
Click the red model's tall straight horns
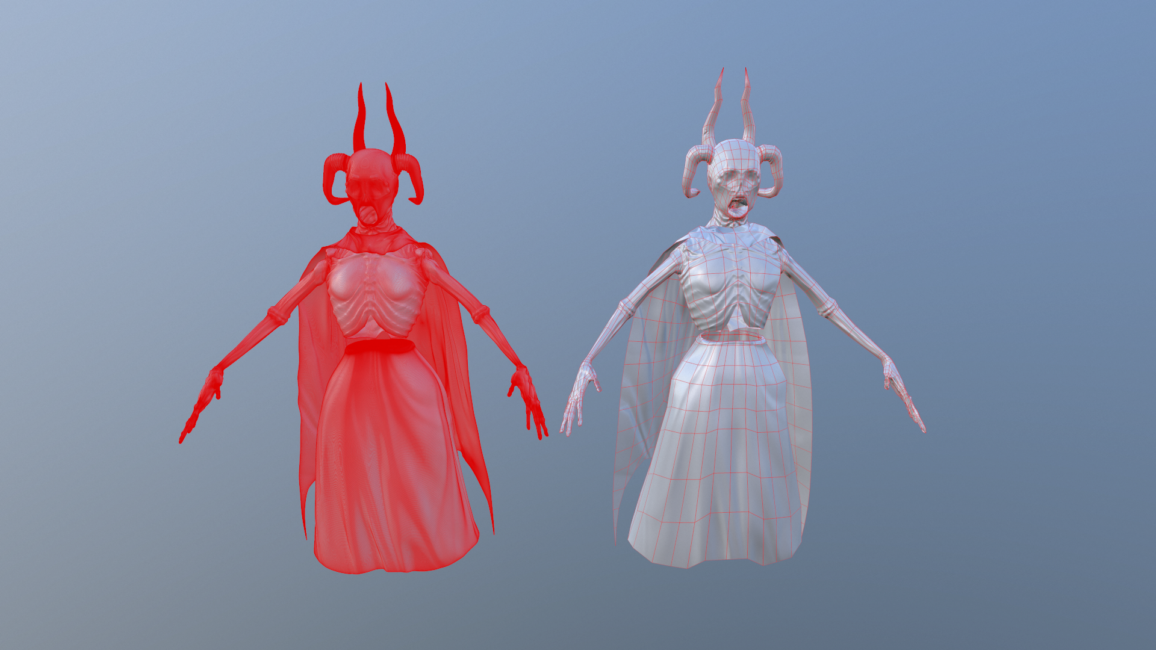click(360, 120)
